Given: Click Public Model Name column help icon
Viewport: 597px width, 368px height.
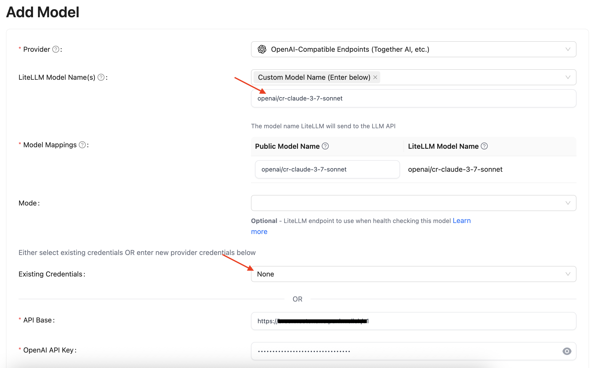Looking at the screenshot, I should [325, 146].
